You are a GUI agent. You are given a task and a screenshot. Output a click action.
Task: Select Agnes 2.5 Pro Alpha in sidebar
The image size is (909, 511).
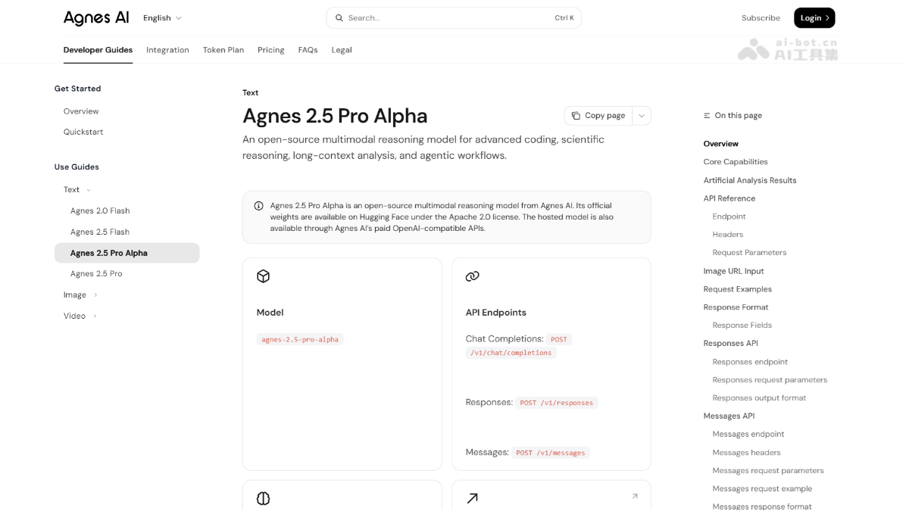pos(127,253)
